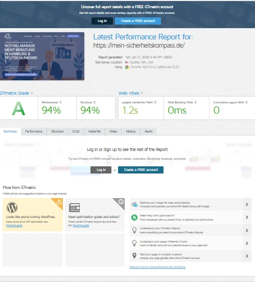This screenshot has height=282, width=255.
Task: Open the Read the guide WordPress link
Action: [14, 225]
